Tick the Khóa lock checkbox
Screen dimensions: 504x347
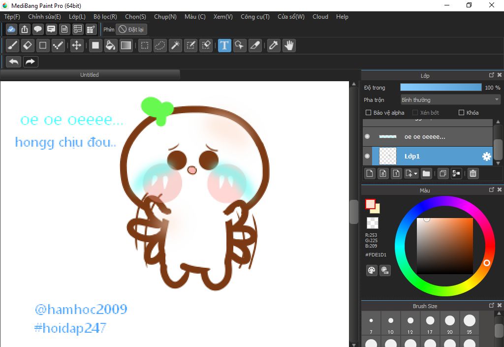pyautogui.click(x=461, y=113)
